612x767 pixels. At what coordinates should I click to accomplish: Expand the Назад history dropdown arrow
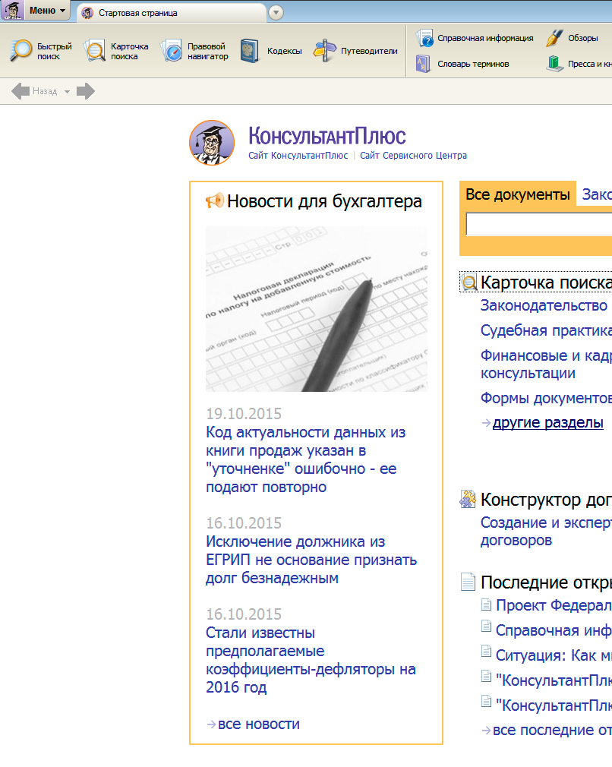67,91
